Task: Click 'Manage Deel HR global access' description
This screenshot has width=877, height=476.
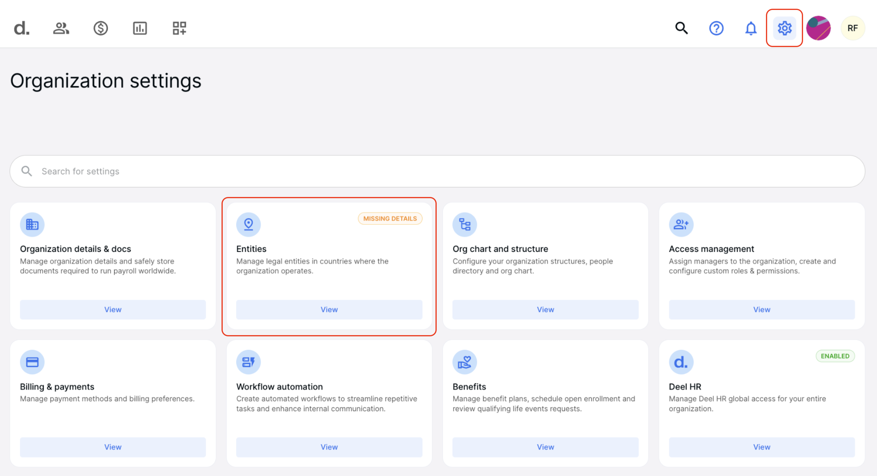Action: (747, 404)
